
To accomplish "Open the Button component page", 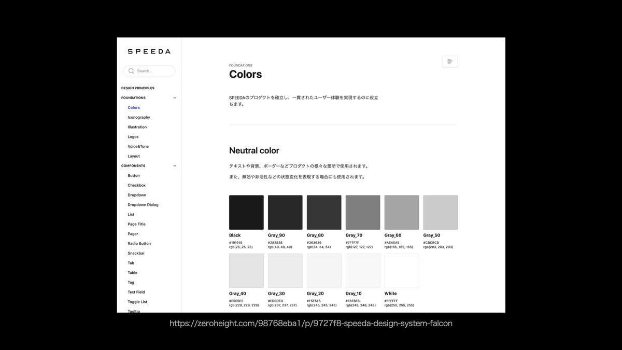I will pyautogui.click(x=134, y=176).
